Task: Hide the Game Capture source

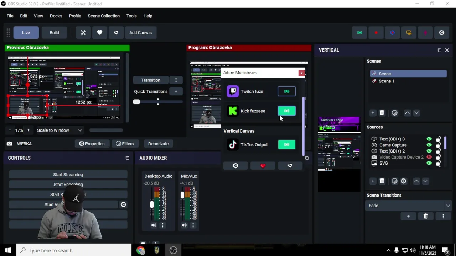Action: [x=429, y=145]
